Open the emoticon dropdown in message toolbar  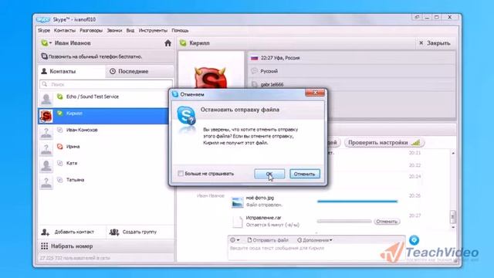235,240
